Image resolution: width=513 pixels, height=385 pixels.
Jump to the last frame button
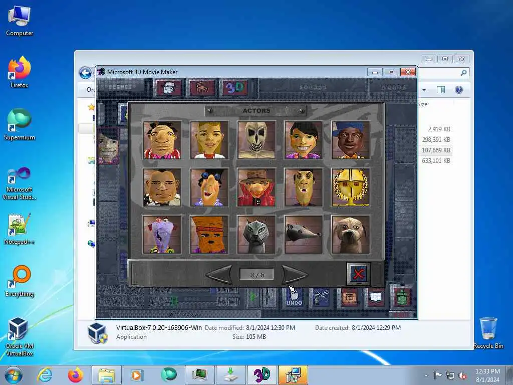click(x=233, y=290)
